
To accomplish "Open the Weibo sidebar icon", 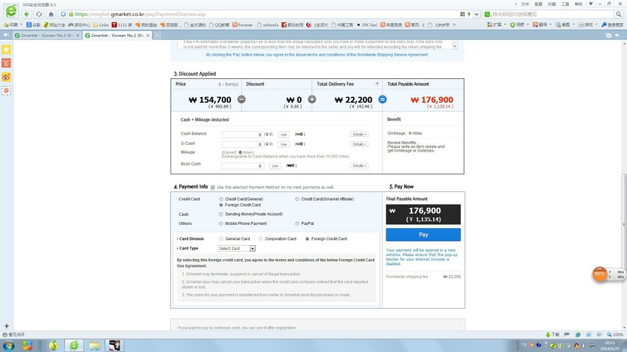I will tap(6, 77).
